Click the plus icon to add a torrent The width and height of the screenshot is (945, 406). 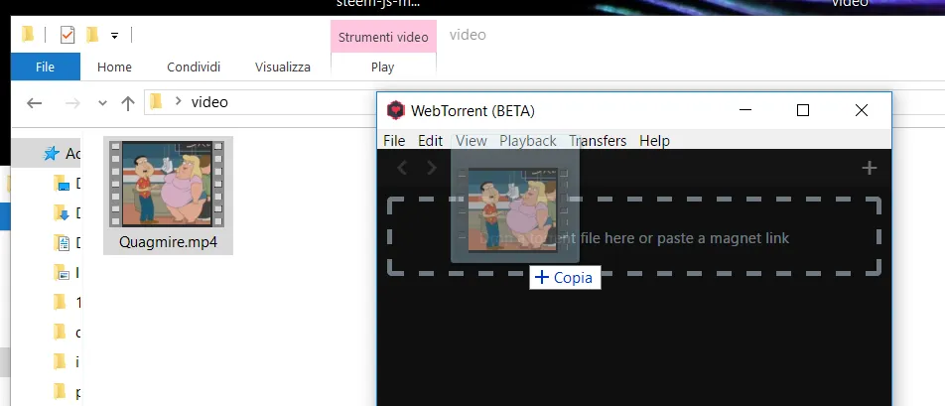point(869,168)
